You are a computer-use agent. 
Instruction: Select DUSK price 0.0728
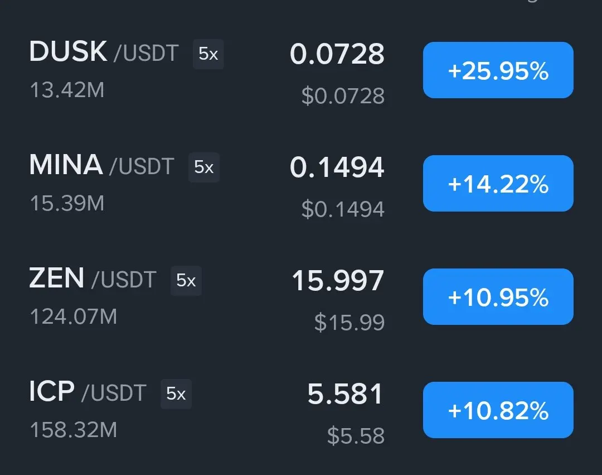point(337,54)
